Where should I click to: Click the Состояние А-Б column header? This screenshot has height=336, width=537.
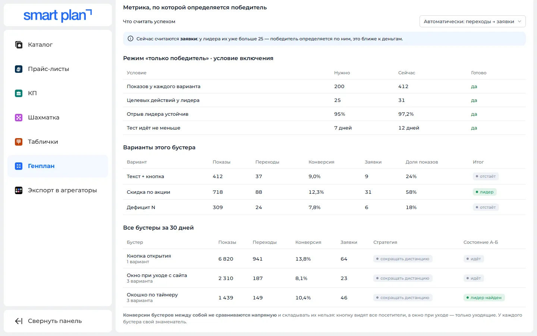pos(481,242)
